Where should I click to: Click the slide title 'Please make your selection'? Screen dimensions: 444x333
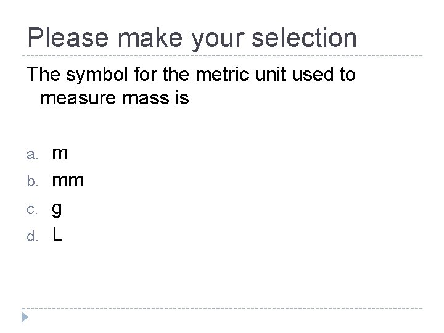[x=192, y=38]
